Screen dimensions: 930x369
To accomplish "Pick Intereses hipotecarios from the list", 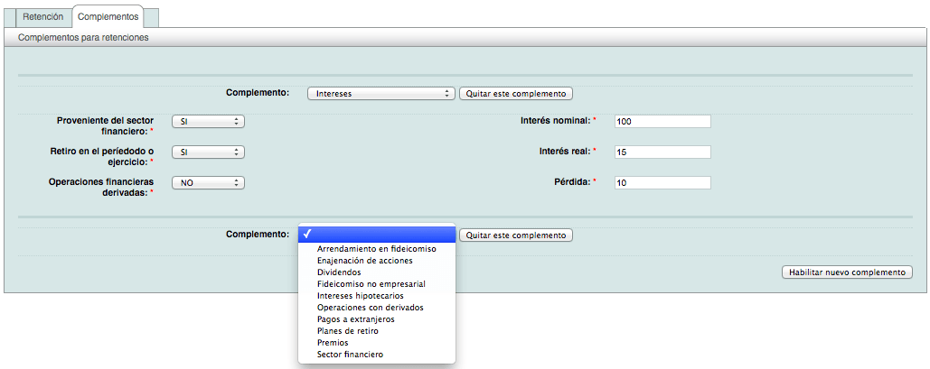I will 360,296.
